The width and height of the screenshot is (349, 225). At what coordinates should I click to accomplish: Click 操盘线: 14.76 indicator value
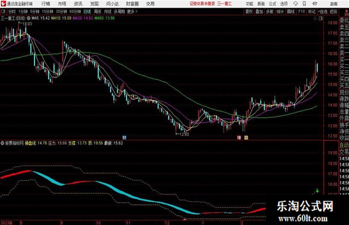click(36, 143)
